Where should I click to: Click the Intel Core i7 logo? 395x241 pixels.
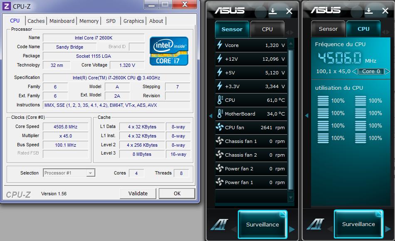(169, 51)
